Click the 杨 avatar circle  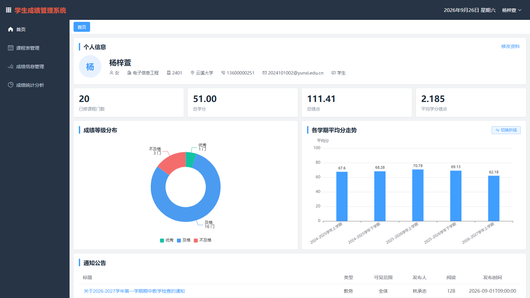point(90,67)
